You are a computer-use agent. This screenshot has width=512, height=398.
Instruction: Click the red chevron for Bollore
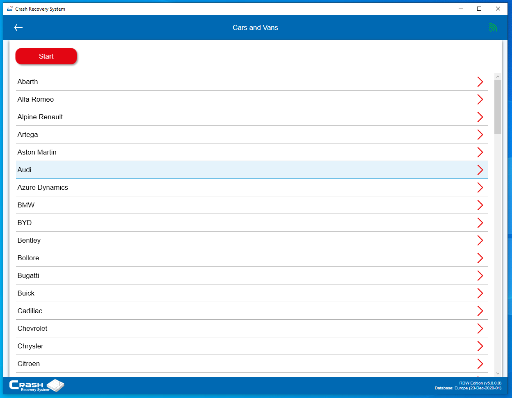(480, 258)
